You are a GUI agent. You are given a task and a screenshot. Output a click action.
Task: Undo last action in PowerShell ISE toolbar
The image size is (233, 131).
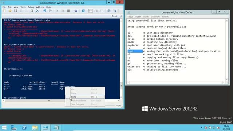click(44, 11)
